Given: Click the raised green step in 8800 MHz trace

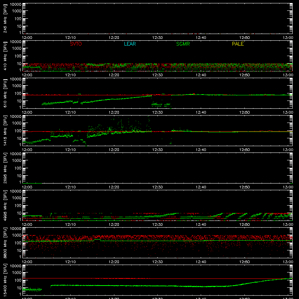Looking at the screenshot, I should point(97,240).
